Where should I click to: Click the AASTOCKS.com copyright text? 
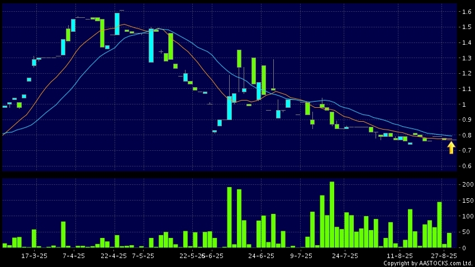coord(427,263)
